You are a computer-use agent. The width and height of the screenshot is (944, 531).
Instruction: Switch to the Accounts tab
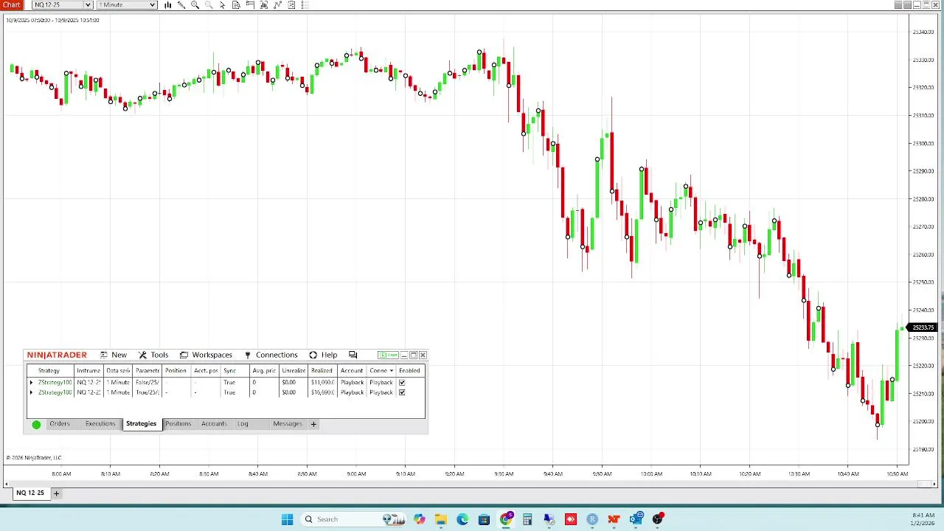tap(214, 424)
